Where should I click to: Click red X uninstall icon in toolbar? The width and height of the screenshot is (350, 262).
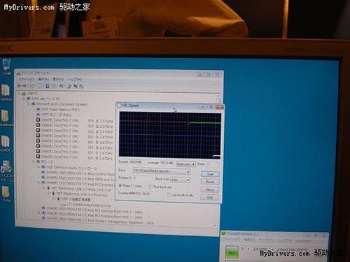click(76, 87)
